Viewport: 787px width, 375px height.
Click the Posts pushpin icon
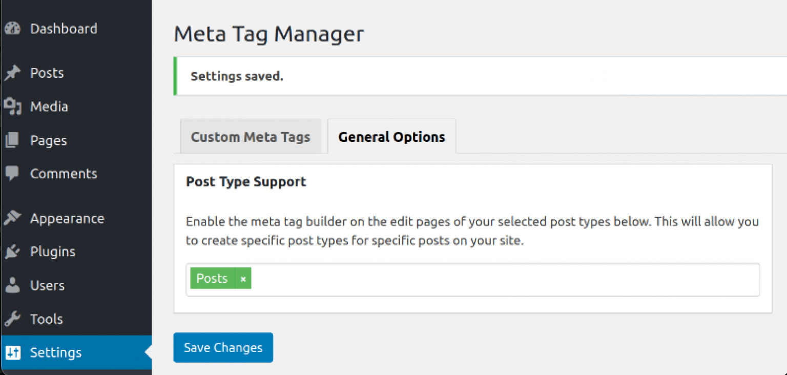pyautogui.click(x=12, y=73)
